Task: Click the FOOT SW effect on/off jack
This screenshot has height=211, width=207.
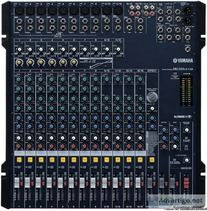Action: pos(169,12)
